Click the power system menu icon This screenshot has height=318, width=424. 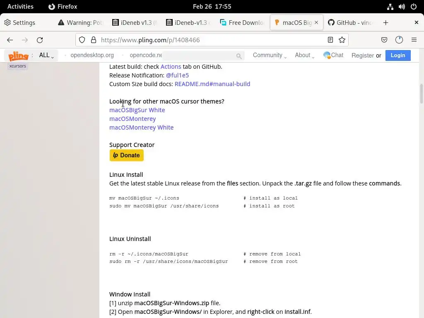point(414,7)
